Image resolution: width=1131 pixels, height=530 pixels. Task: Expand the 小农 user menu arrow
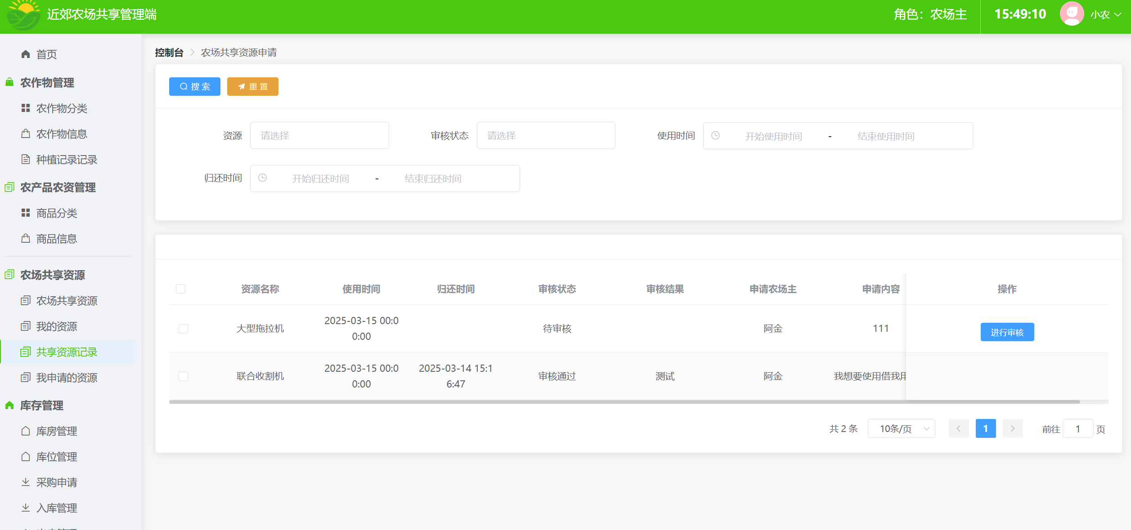pyautogui.click(x=1118, y=14)
